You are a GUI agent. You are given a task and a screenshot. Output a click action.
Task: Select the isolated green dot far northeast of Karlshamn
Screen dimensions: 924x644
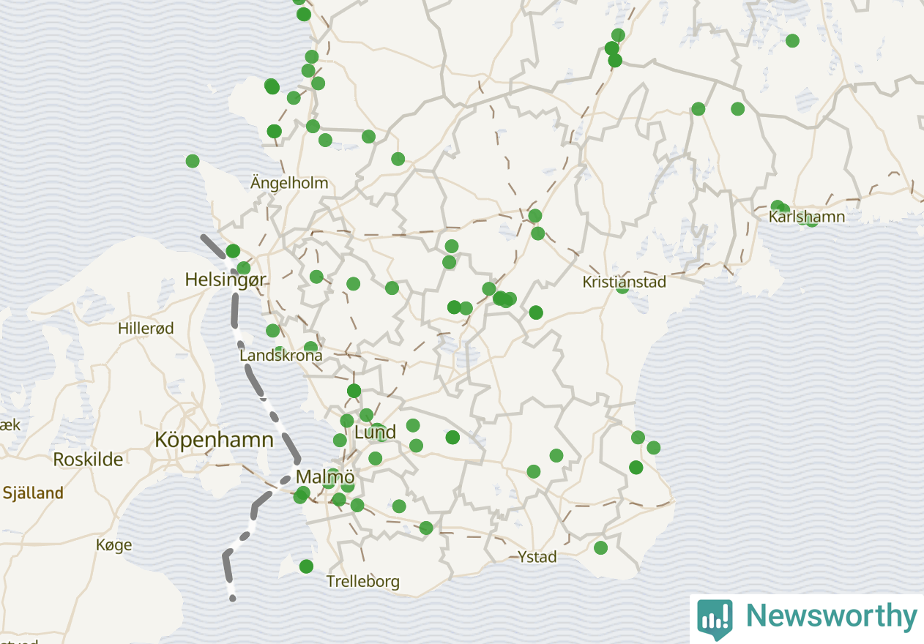click(x=792, y=41)
